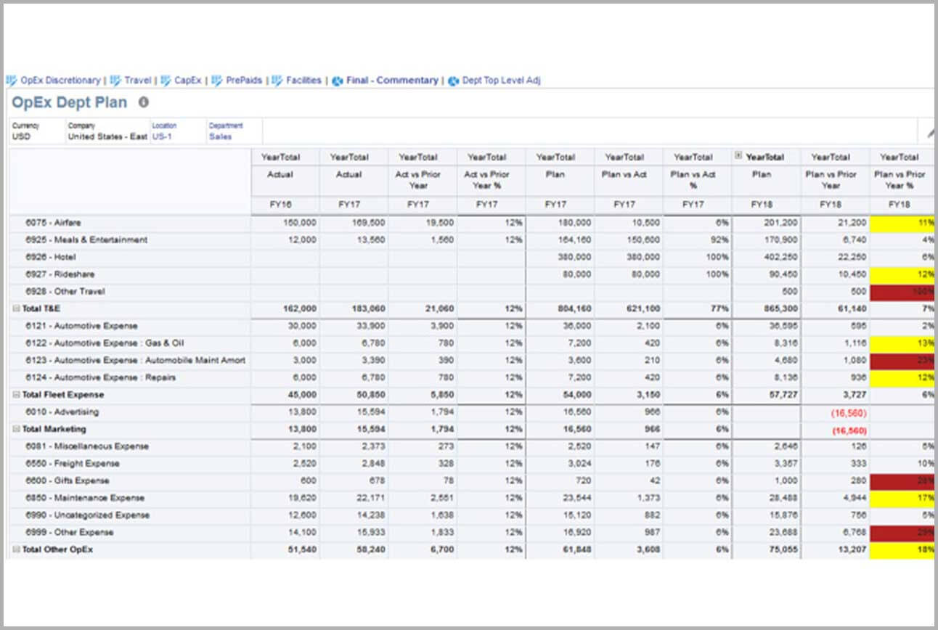Click the Facilities form icon
The image size is (938, 630).
tap(277, 81)
